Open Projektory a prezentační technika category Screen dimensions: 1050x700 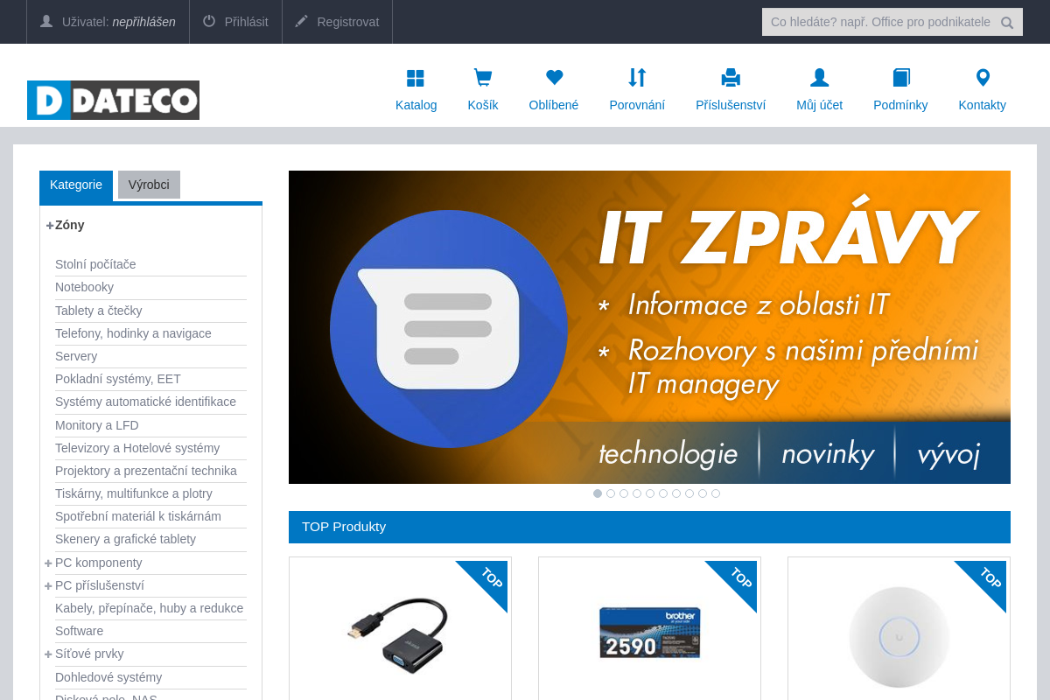click(146, 471)
